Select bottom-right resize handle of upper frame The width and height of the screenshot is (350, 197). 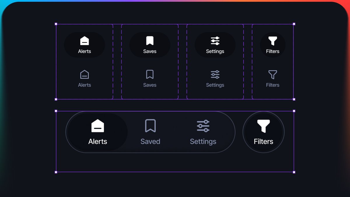[x=294, y=99]
